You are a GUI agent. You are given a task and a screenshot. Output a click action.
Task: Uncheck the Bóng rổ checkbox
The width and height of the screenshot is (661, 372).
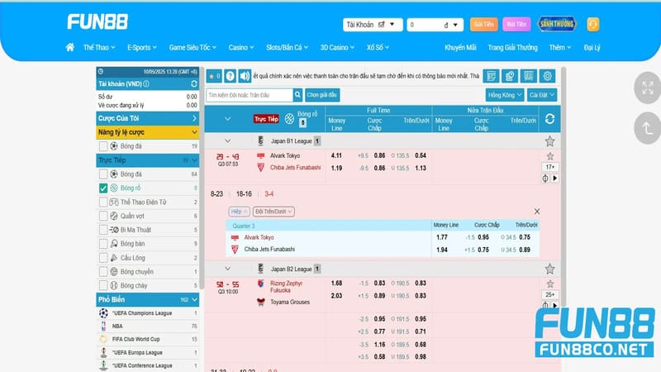click(x=103, y=188)
